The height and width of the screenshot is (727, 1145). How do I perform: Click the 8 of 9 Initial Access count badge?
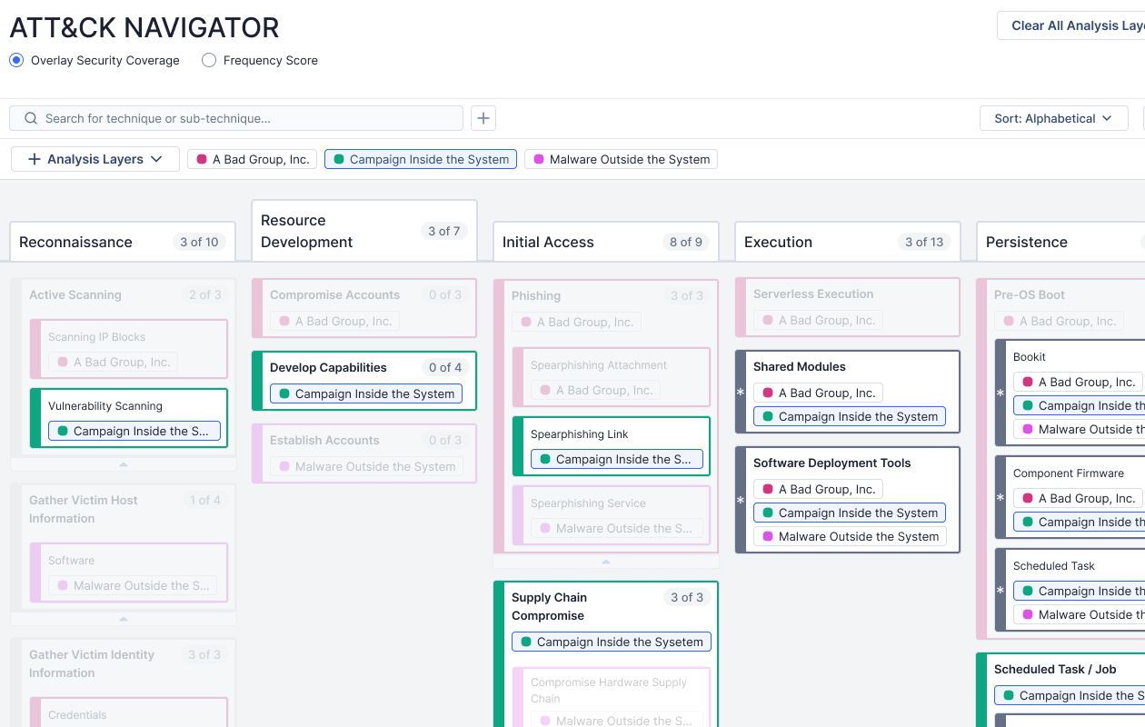pos(686,242)
